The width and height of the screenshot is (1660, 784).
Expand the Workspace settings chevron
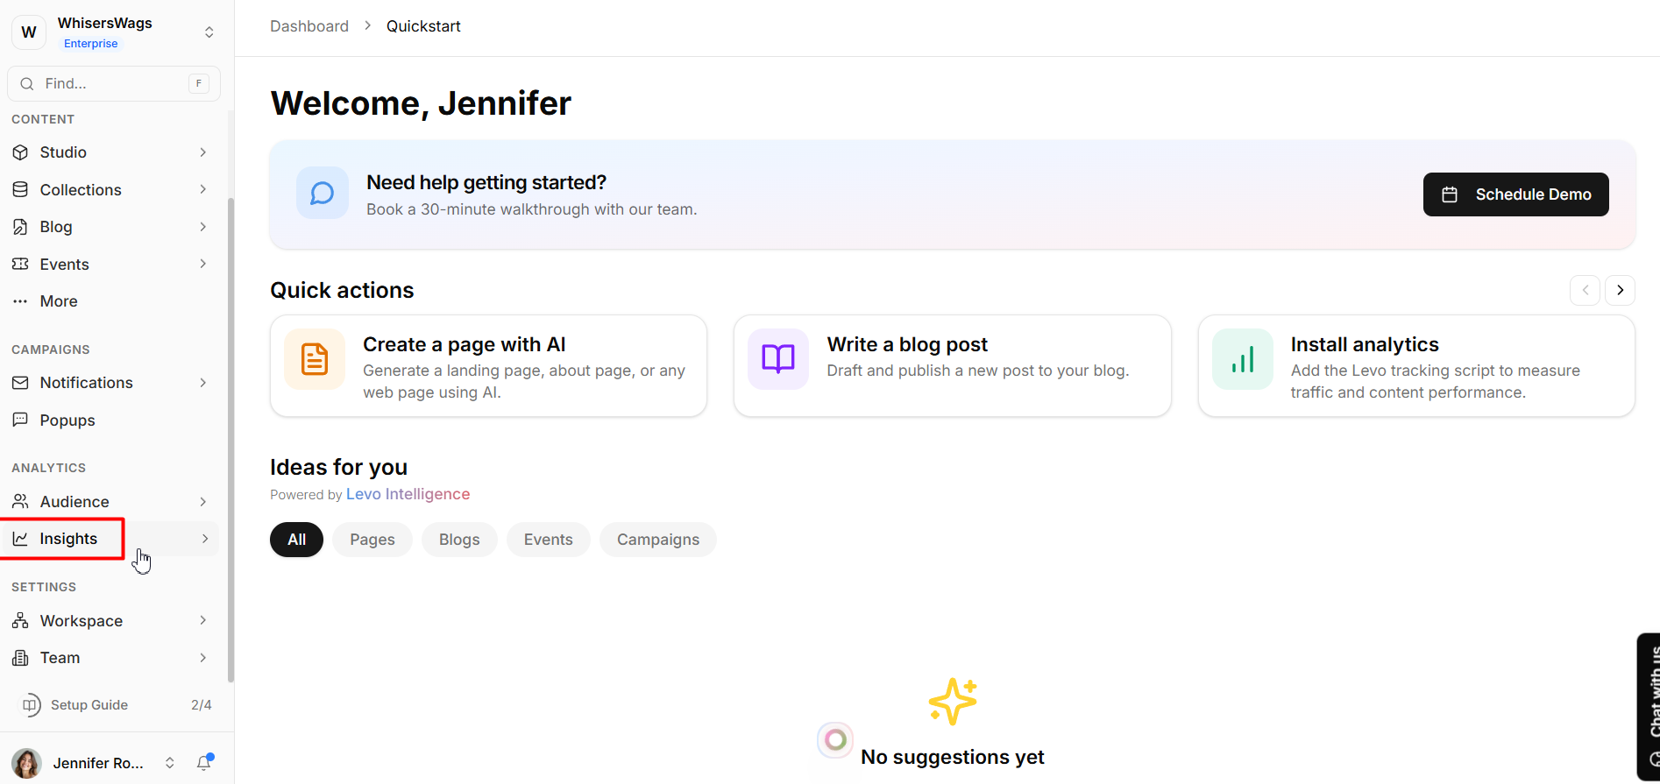click(202, 620)
